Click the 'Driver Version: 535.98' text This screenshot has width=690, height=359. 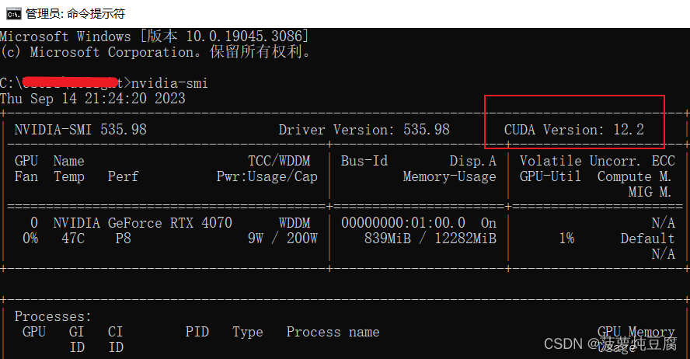[364, 130]
